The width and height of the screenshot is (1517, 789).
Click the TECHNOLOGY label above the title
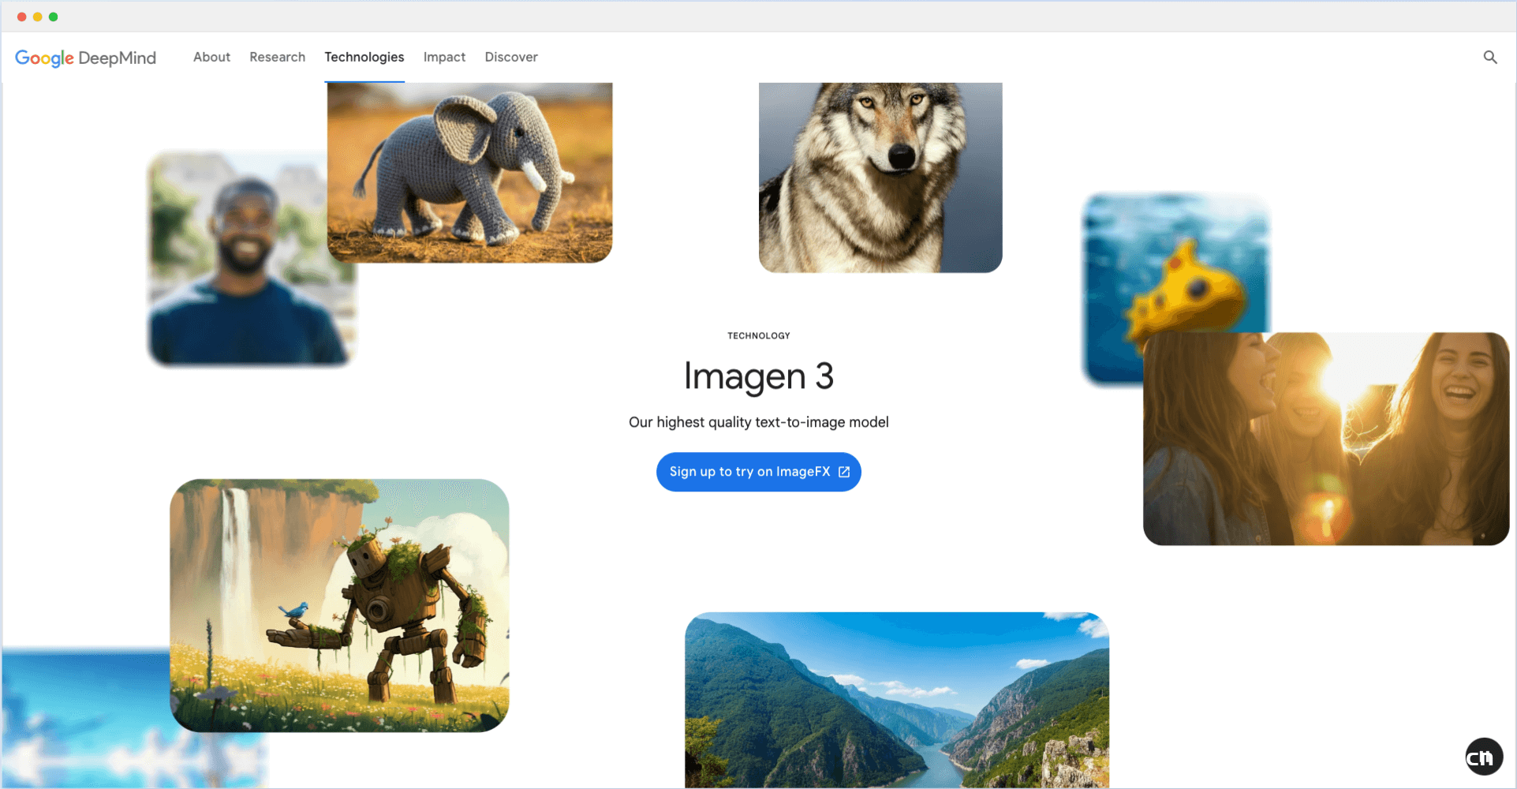(x=758, y=335)
